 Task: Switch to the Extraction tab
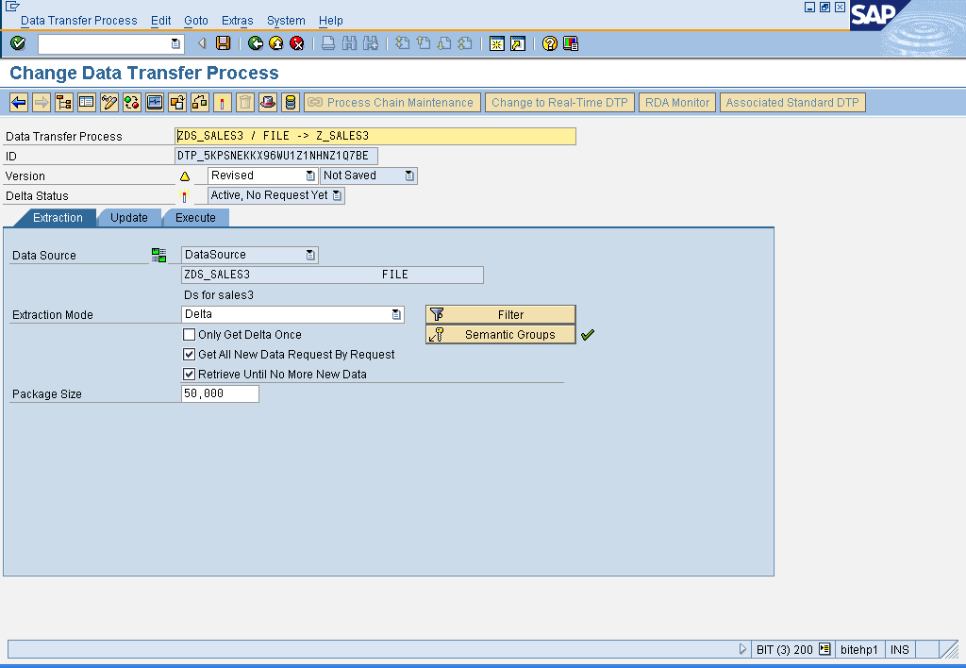coord(58,218)
